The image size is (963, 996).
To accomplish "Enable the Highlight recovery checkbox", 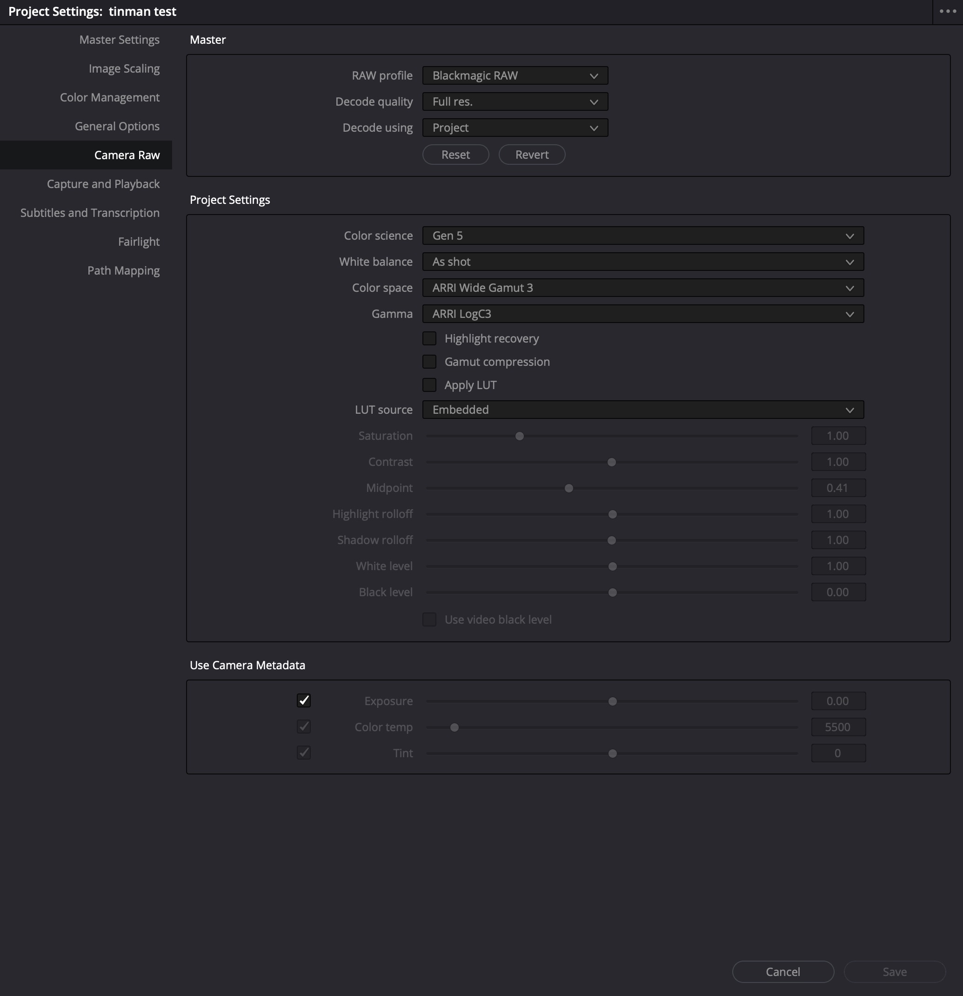I will 429,338.
